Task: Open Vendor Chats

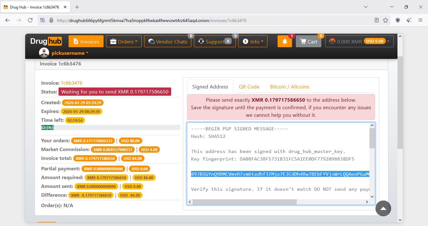Action: pyautogui.click(x=168, y=41)
